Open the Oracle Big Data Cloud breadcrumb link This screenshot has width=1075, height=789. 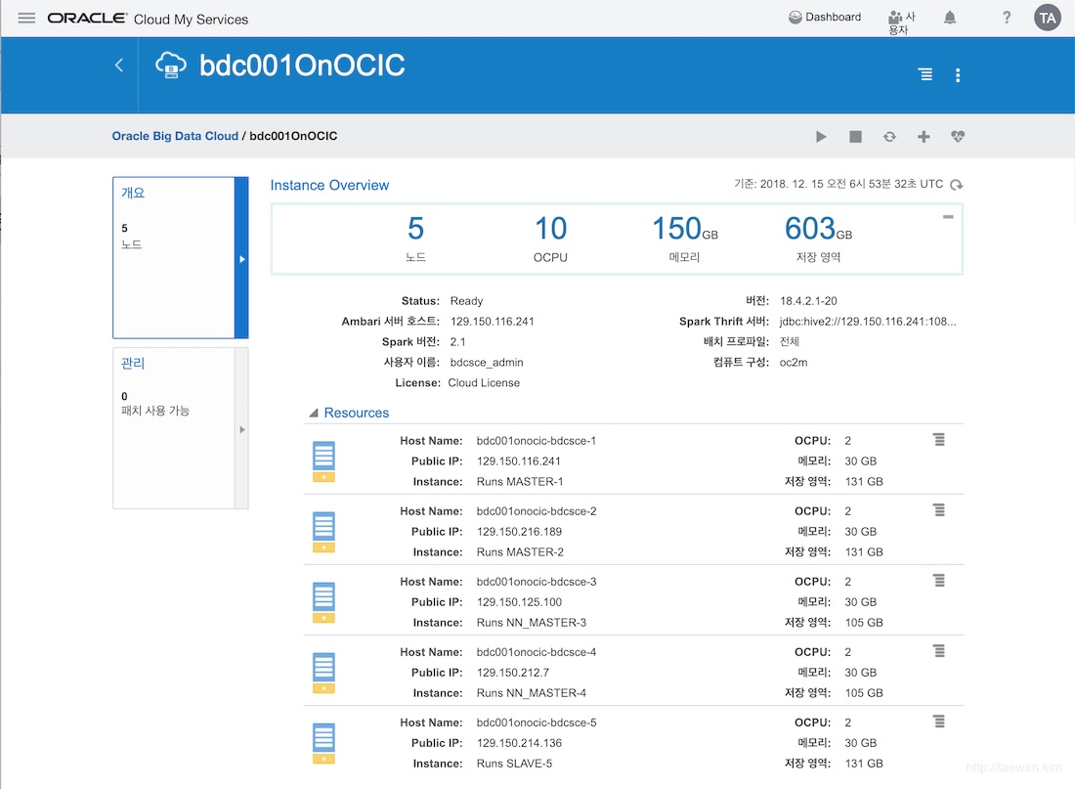pyautogui.click(x=175, y=136)
